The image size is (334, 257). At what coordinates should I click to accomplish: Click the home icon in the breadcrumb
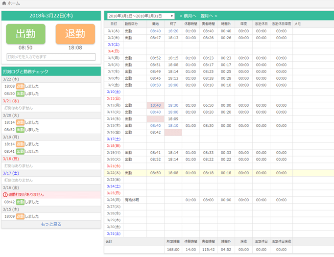coord(4,3)
